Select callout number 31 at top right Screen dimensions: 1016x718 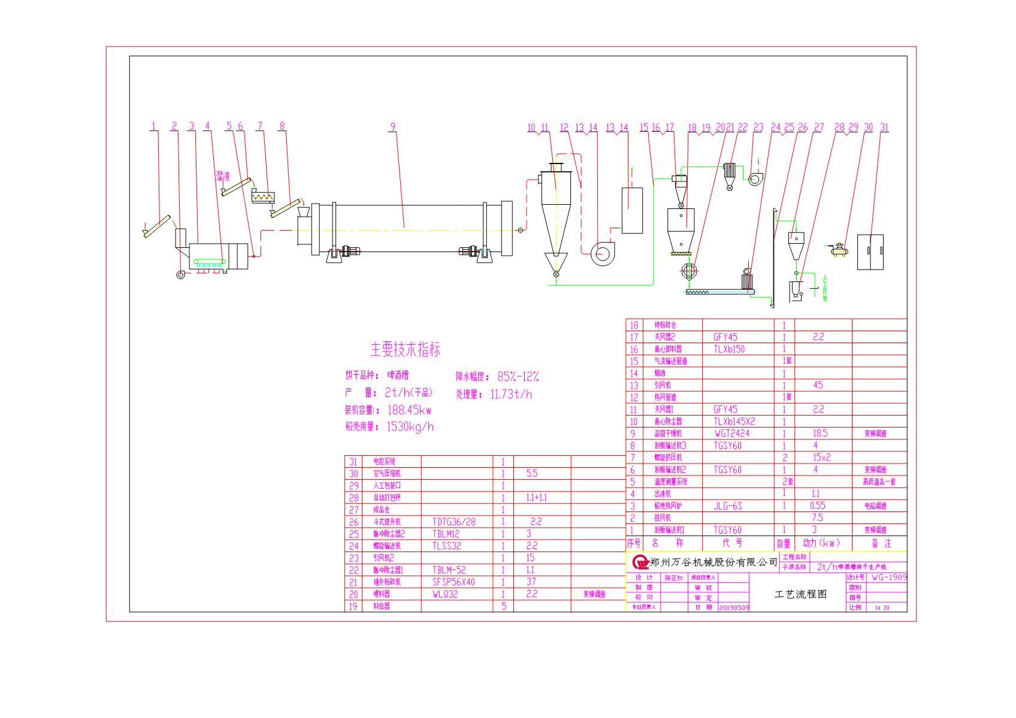884,127
